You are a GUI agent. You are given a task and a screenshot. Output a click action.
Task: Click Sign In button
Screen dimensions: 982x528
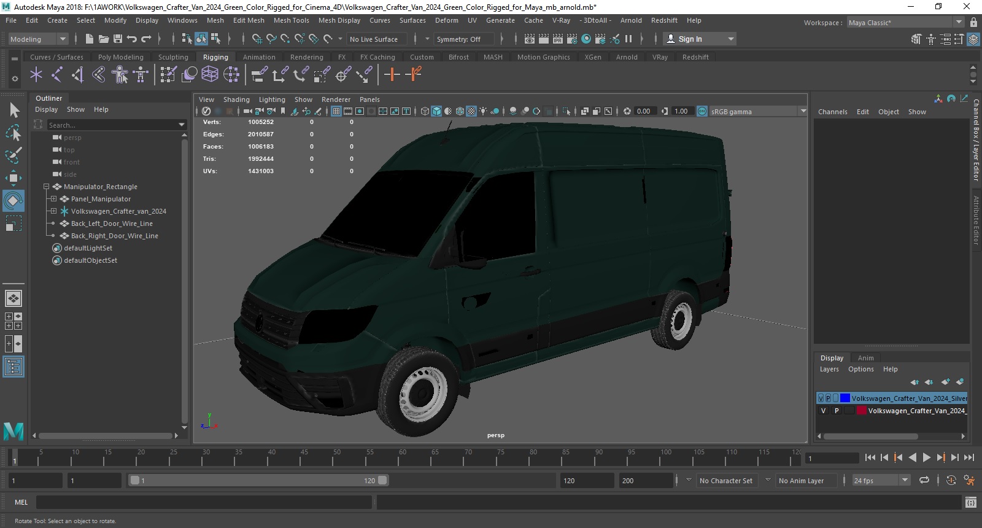(x=700, y=39)
